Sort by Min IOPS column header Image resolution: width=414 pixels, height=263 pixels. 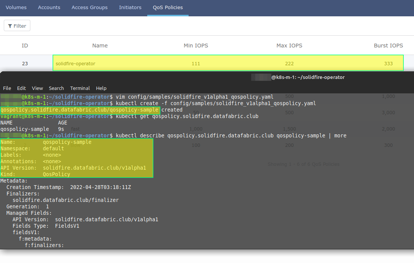click(196, 46)
